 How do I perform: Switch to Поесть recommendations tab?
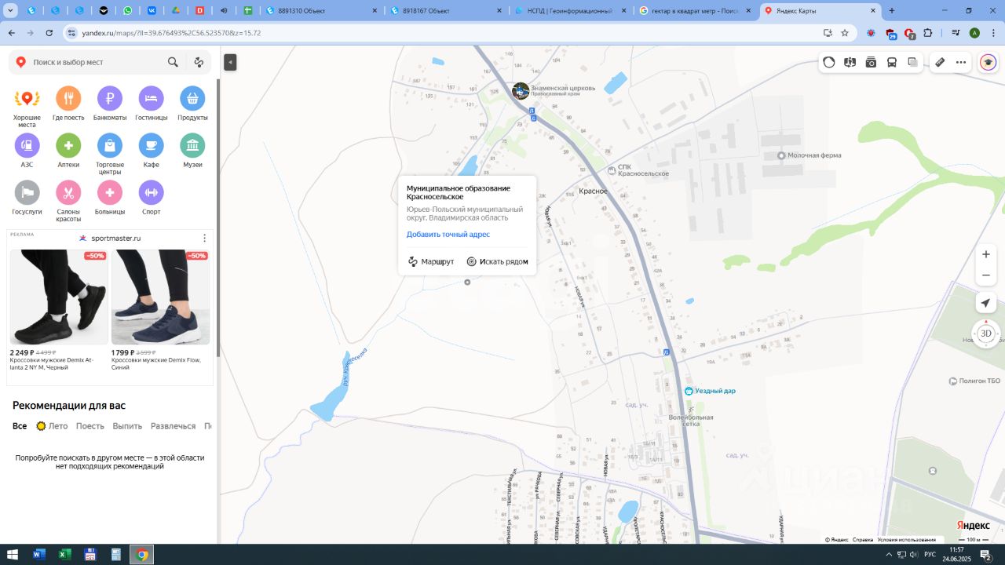90,426
